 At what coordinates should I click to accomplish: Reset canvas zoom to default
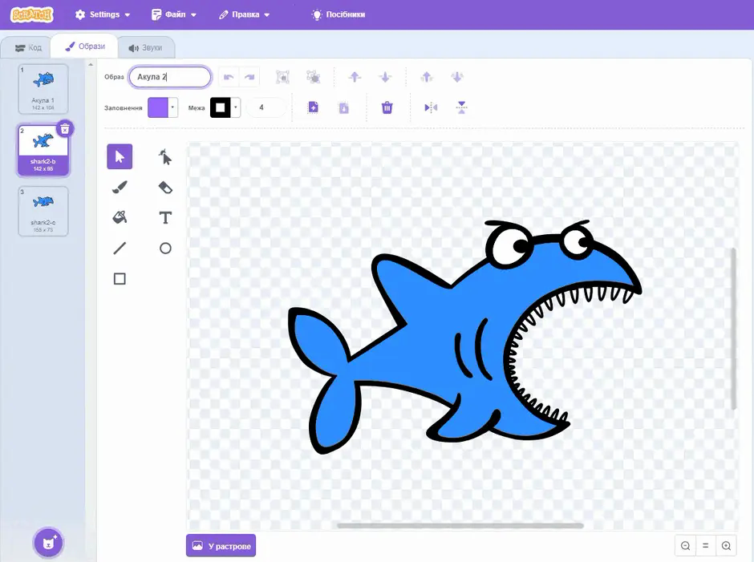(705, 546)
